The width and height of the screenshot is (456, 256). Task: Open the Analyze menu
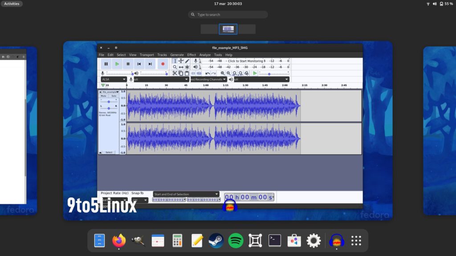(205, 55)
